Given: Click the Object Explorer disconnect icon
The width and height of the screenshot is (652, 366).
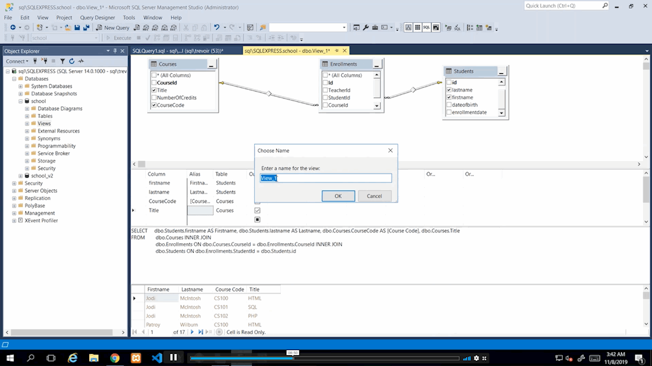Looking at the screenshot, I should (44, 61).
